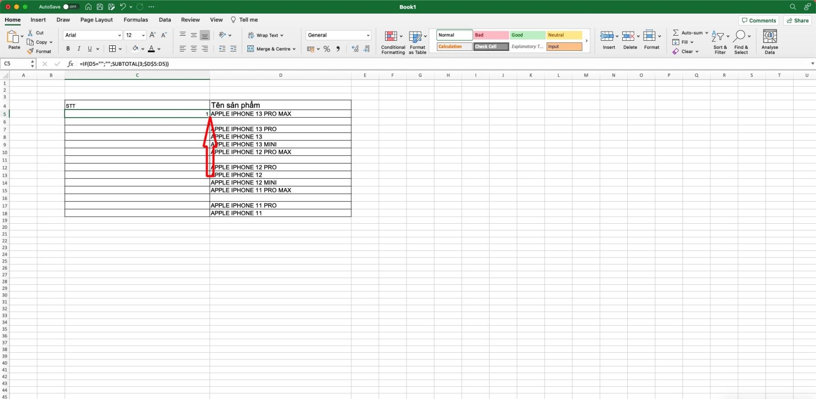
Task: Click the decrease indent icon
Action: (x=222, y=49)
